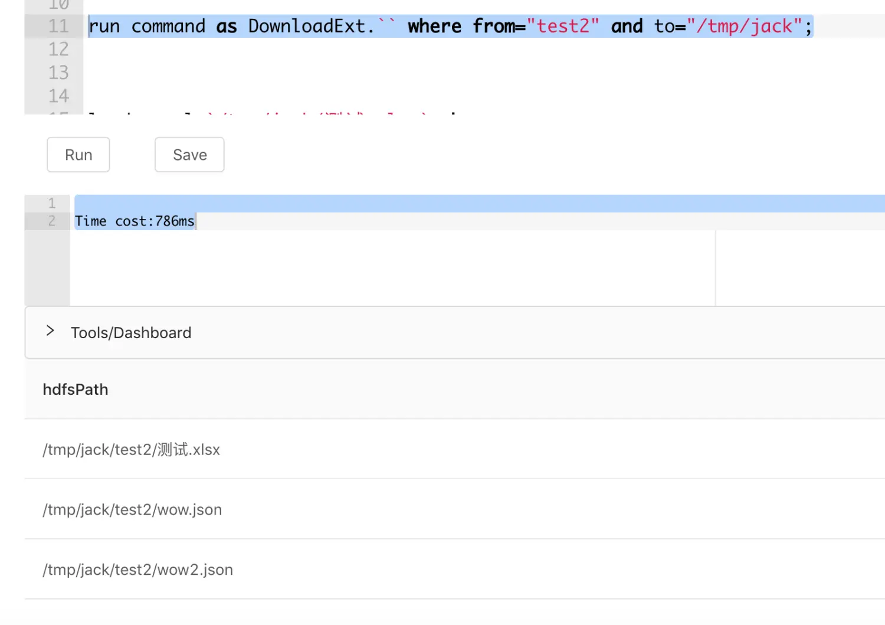Image resolution: width=885 pixels, height=625 pixels.
Task: Select the /tmp/jack/test2/wow.json row
Action: tap(455, 509)
